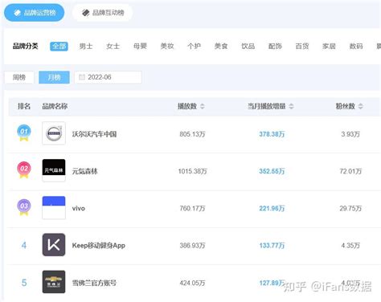Image resolution: width=381 pixels, height=302 pixels.
Task: Open the 品牌运营榜 tab
Action: [35, 13]
